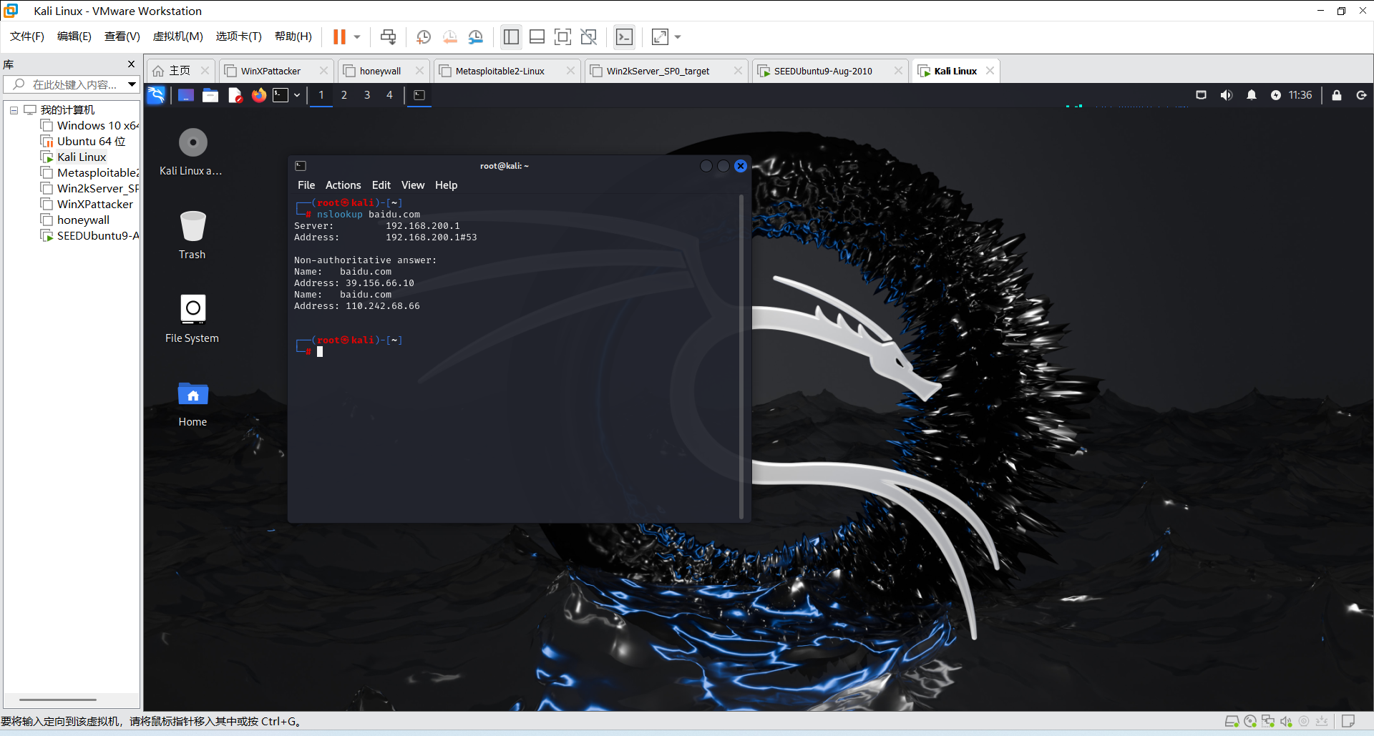Send Ctrl+Alt+Del to the virtual machine
Viewport: 1374px width, 736px height.
pyautogui.click(x=388, y=37)
